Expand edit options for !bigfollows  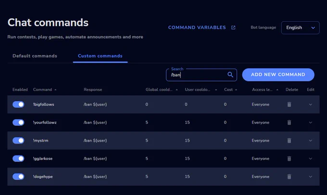click(x=310, y=105)
